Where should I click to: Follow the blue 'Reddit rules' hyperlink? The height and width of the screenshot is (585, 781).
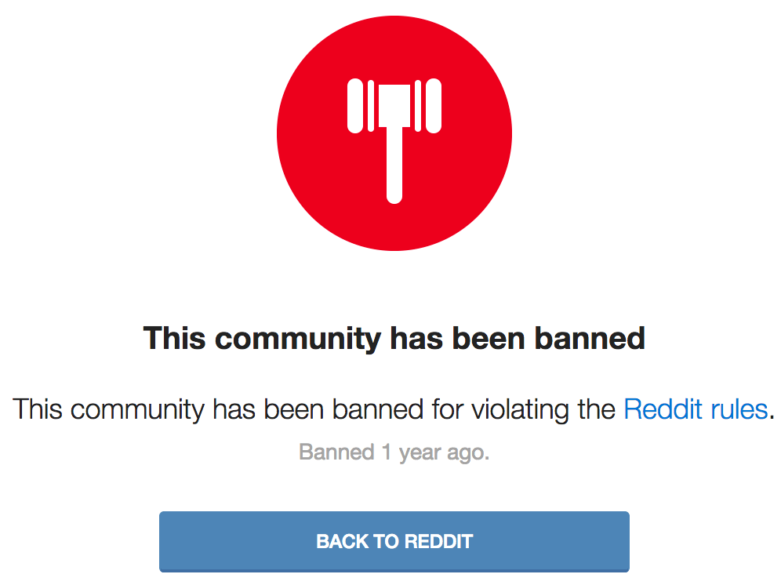[696, 409]
